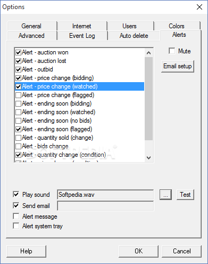Open the General tab
This screenshot has height=264, width=208.
point(31,26)
